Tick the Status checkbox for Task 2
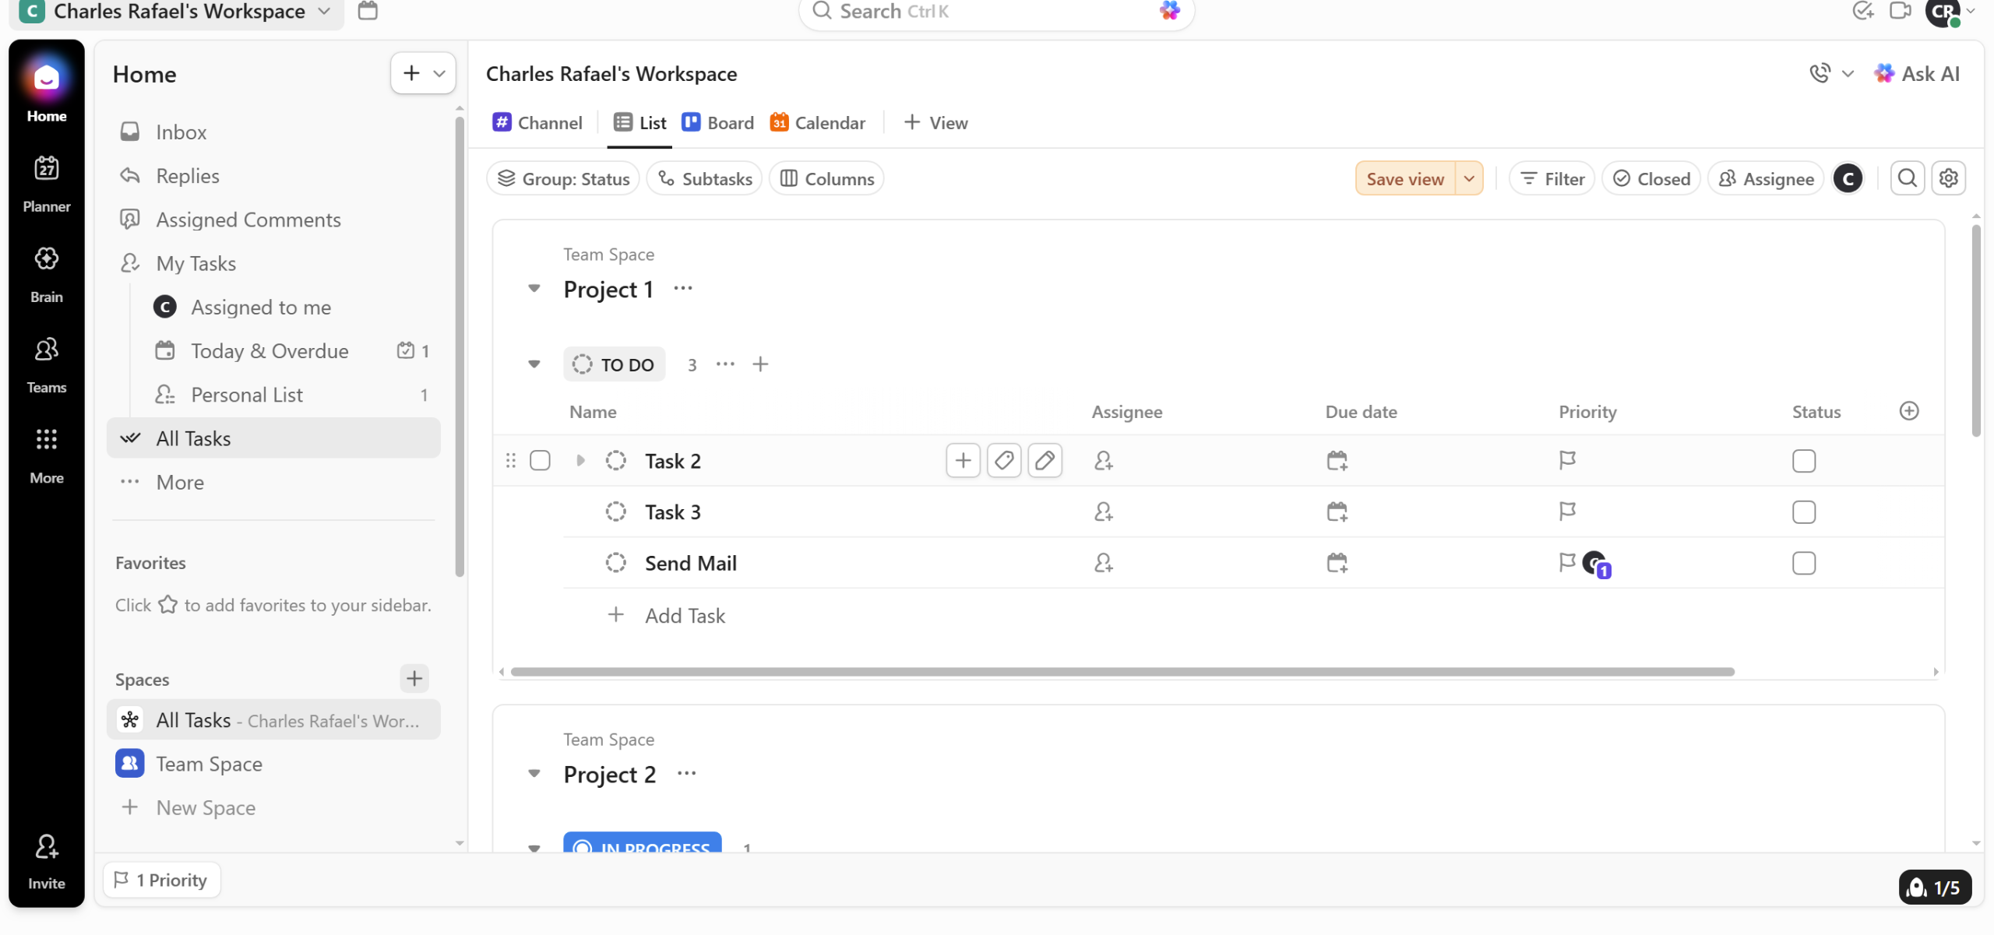Image resolution: width=1994 pixels, height=935 pixels. pos(1803,461)
